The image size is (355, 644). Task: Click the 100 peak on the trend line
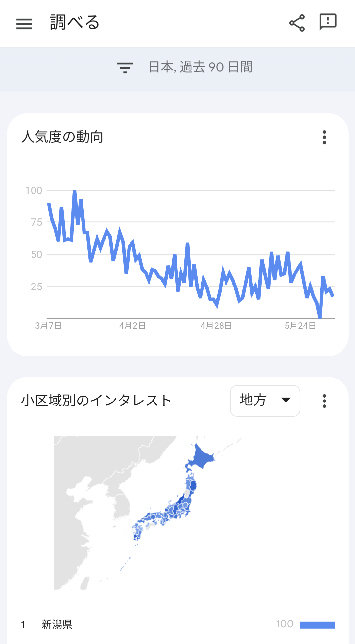(75, 191)
